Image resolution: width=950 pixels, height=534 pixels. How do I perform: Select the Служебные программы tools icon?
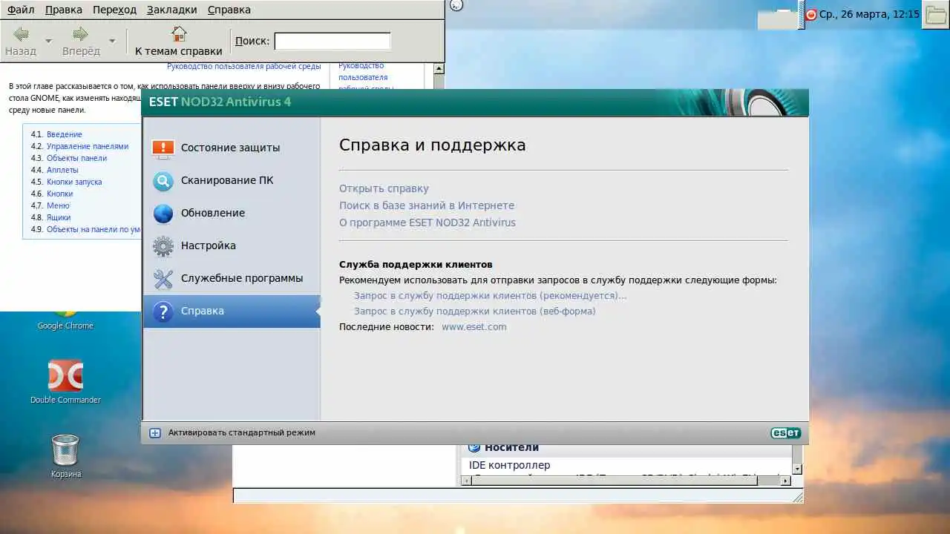point(163,278)
